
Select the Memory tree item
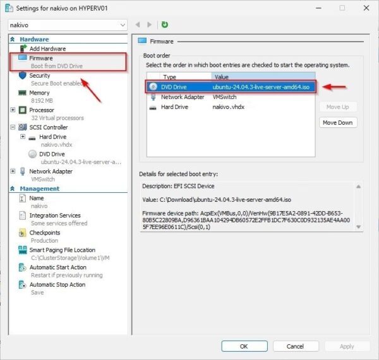point(68,96)
